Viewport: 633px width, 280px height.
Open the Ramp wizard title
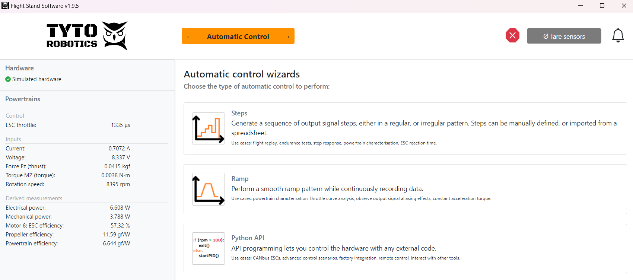[x=240, y=179]
